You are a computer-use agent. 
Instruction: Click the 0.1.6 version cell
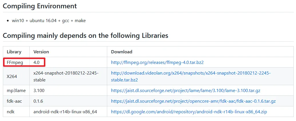point(39,101)
